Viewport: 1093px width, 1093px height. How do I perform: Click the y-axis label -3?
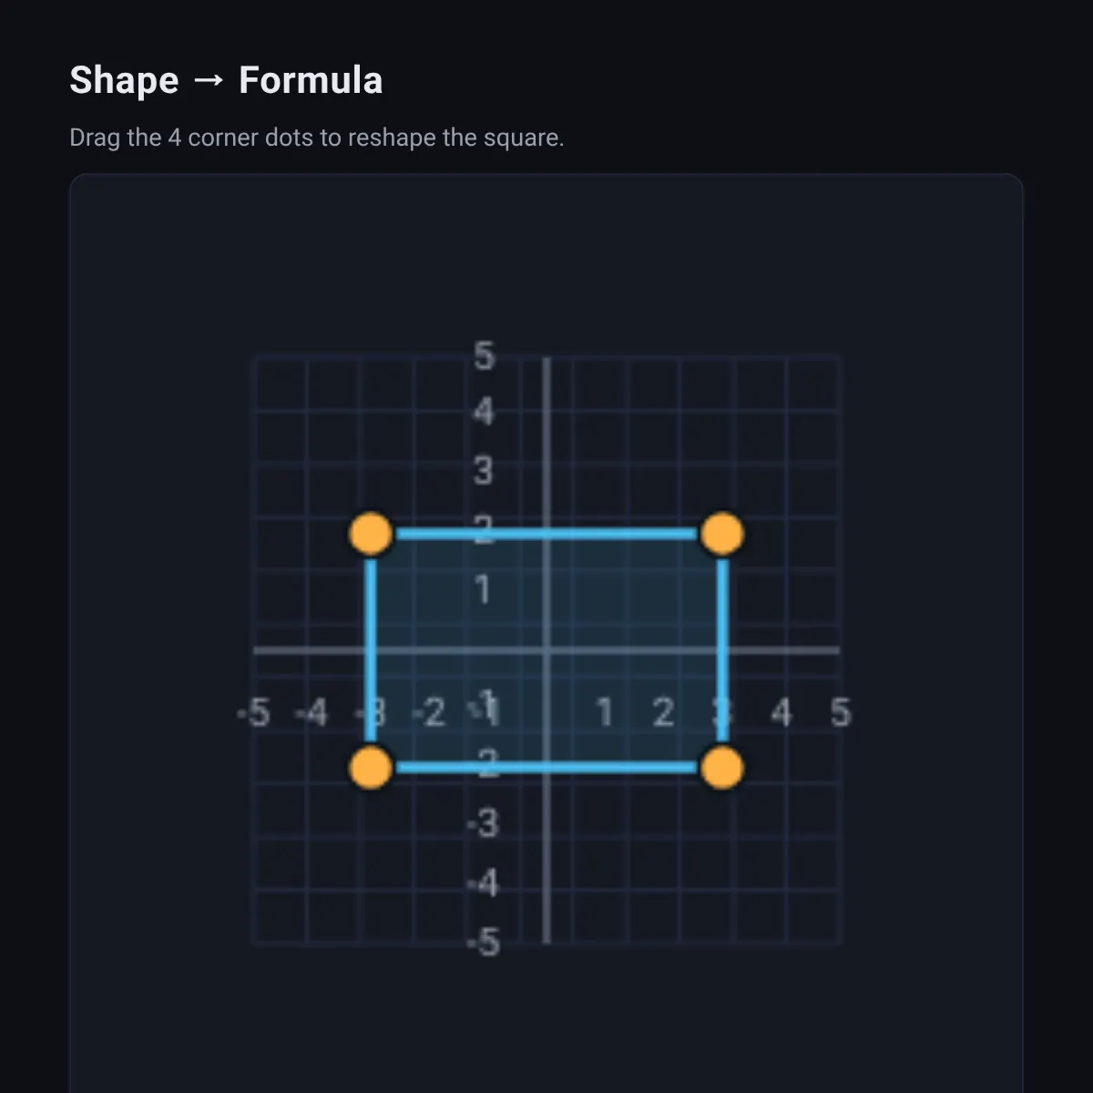(484, 824)
